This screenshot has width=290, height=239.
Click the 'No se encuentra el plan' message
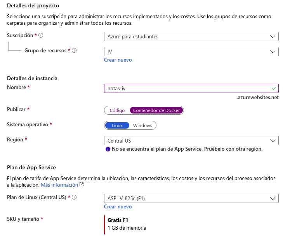tap(187, 149)
